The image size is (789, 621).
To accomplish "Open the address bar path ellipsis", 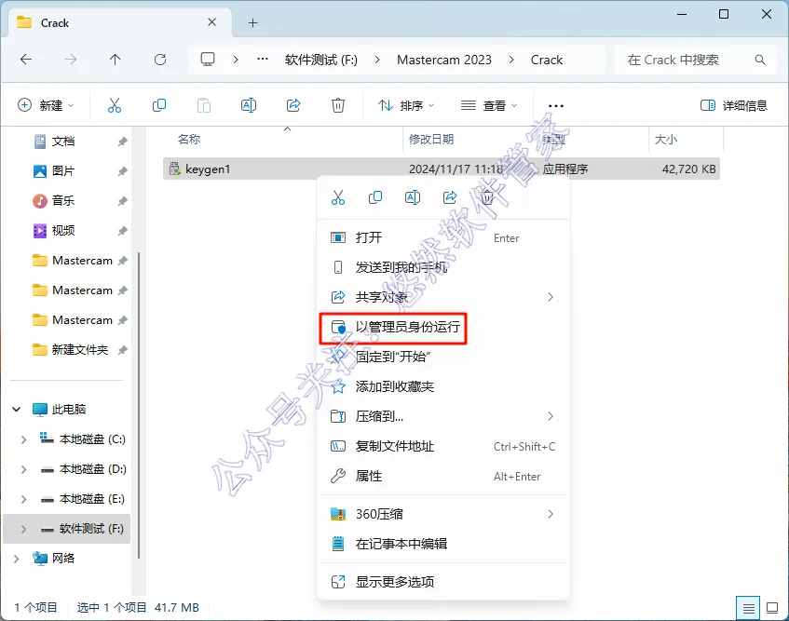I will click(262, 60).
